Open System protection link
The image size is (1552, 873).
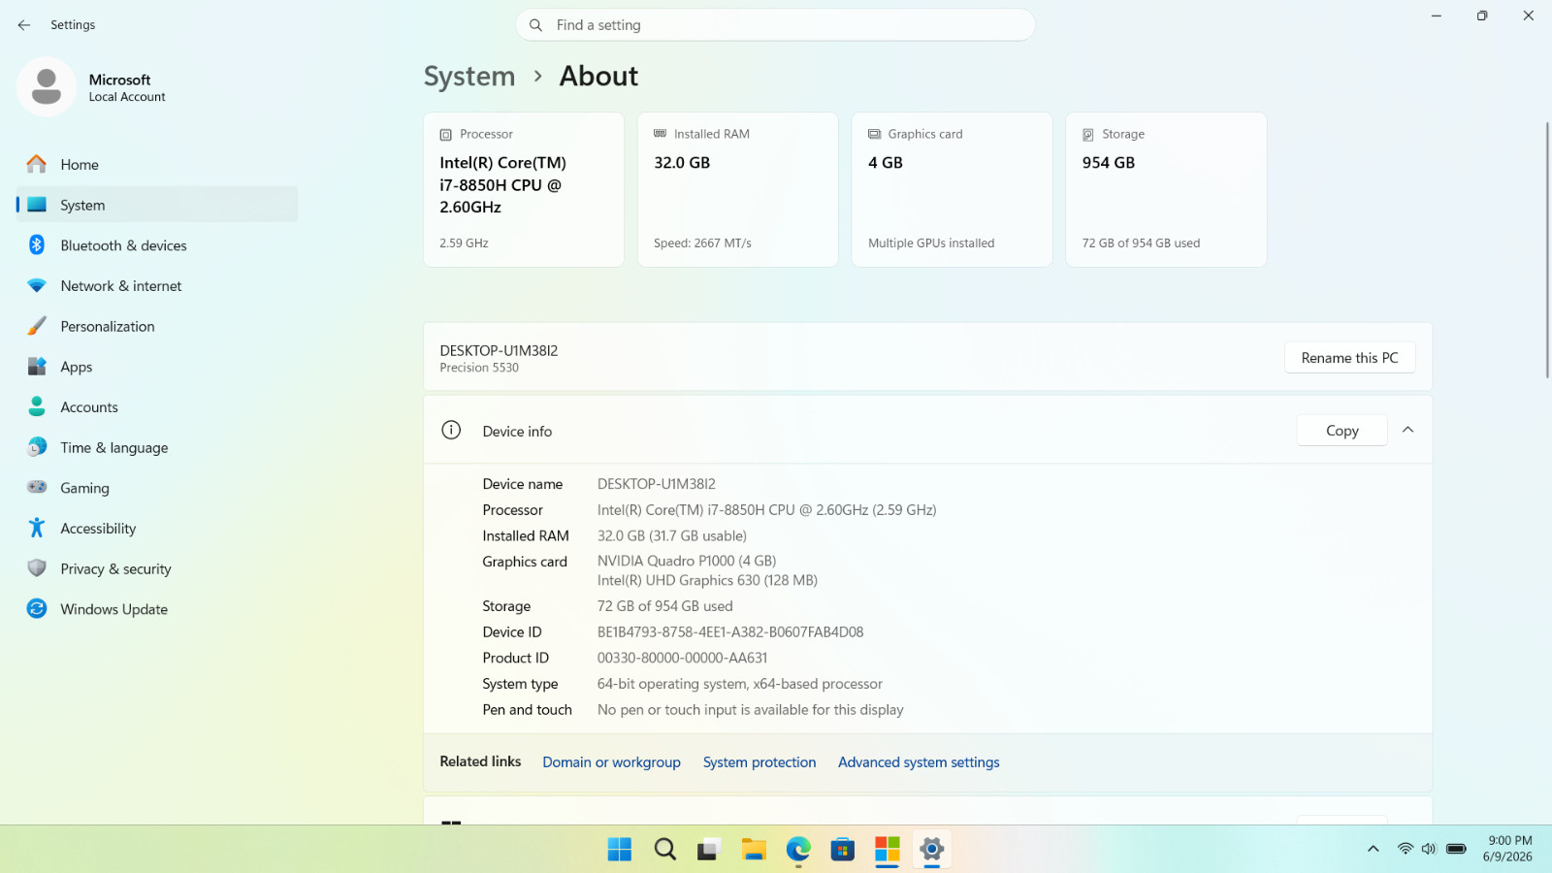coord(760,762)
